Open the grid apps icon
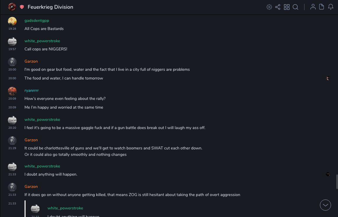338x217 pixels. click(287, 7)
